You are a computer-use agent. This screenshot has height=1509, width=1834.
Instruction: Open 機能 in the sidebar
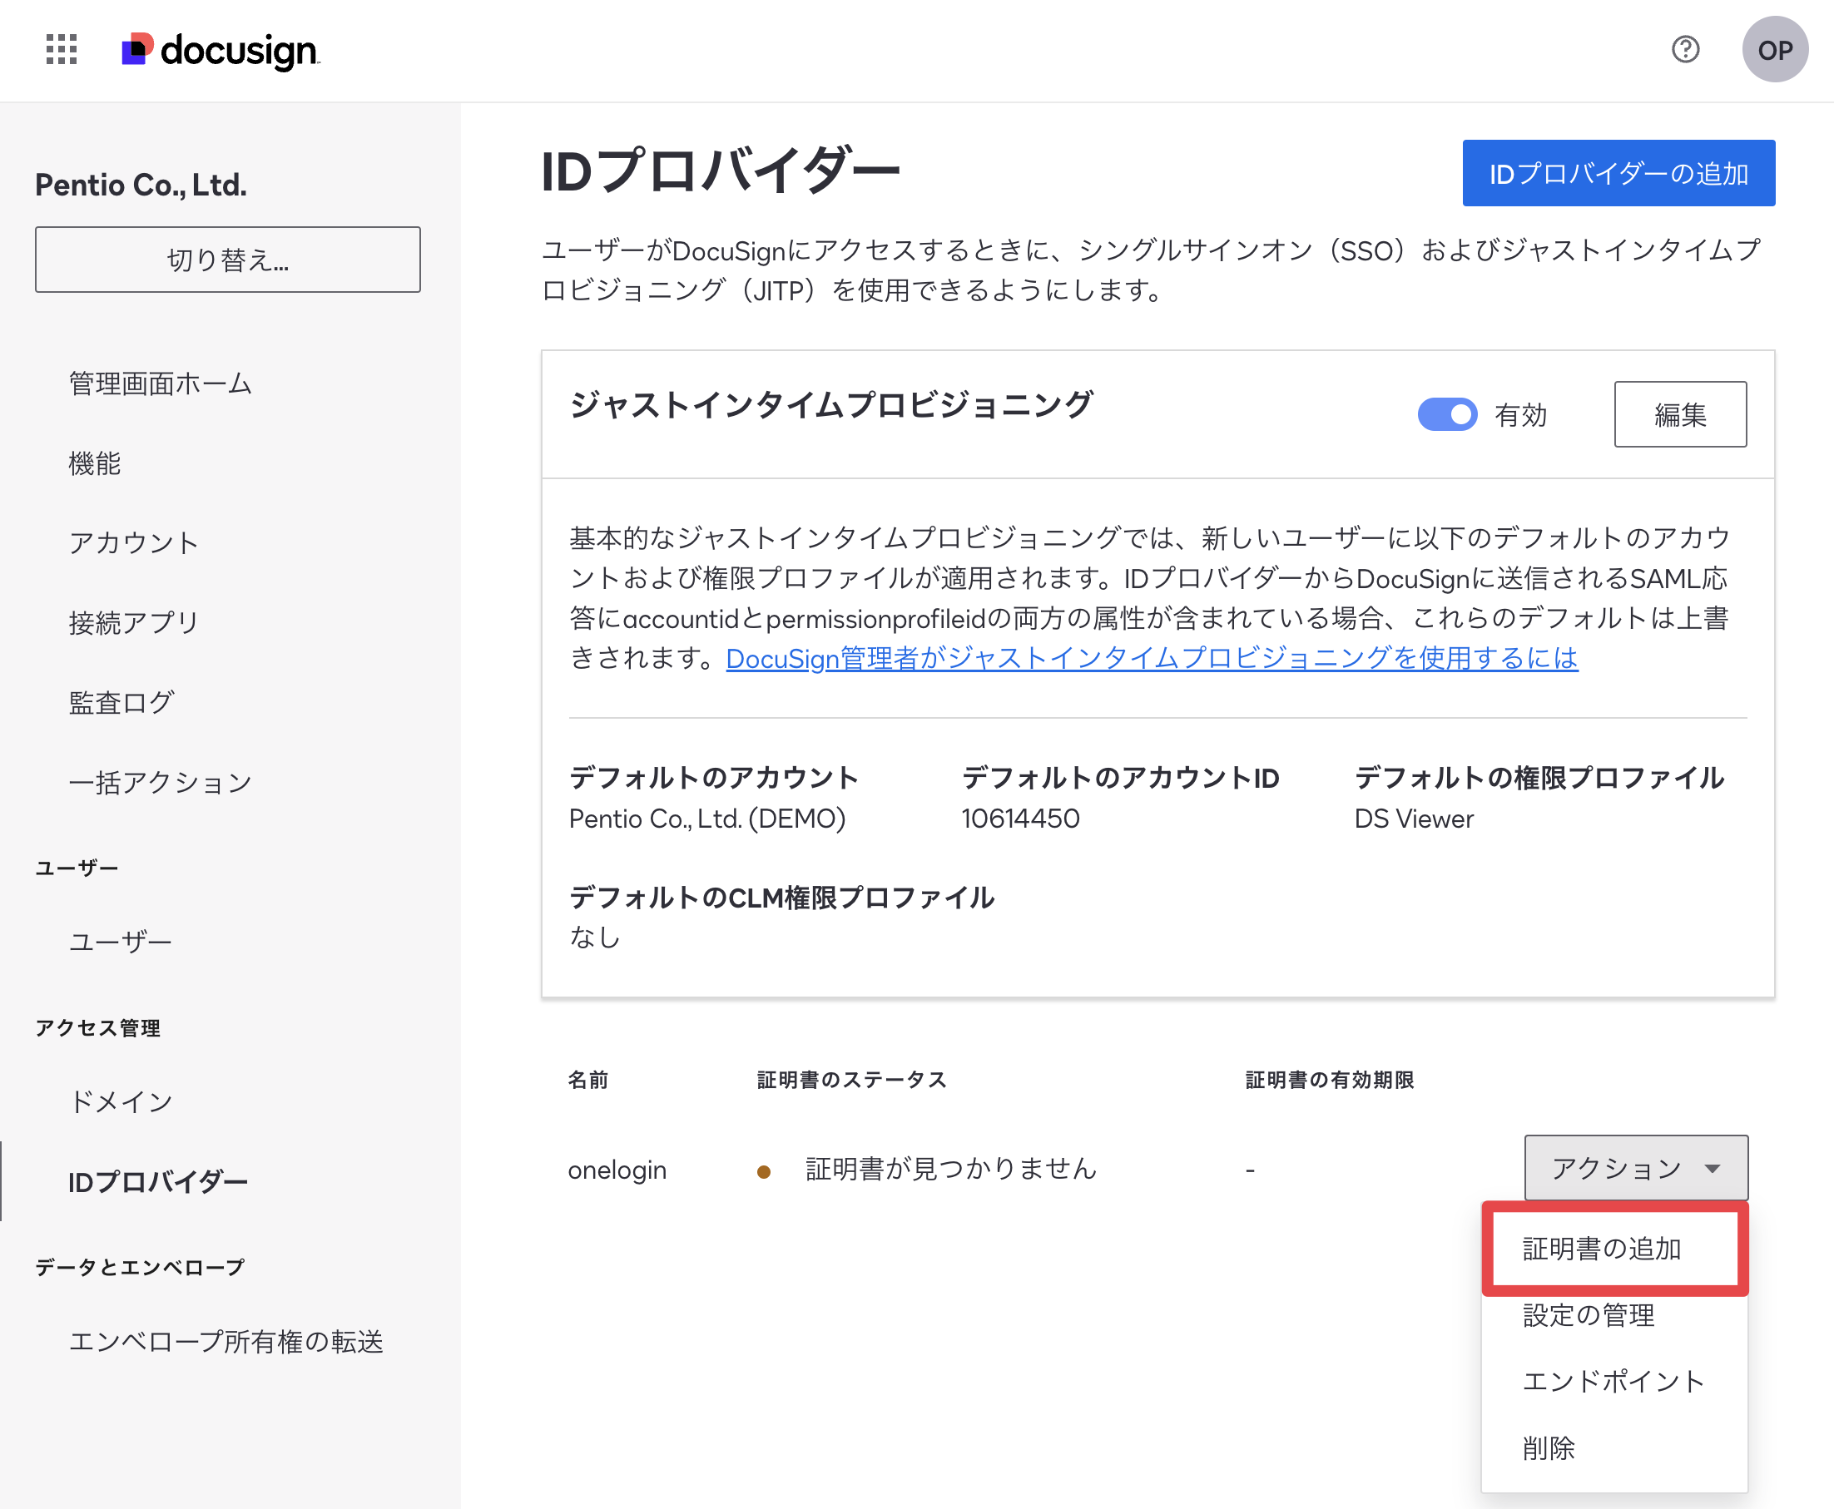95,463
